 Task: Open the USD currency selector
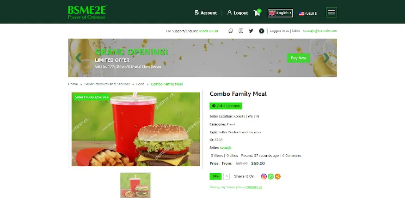(307, 14)
